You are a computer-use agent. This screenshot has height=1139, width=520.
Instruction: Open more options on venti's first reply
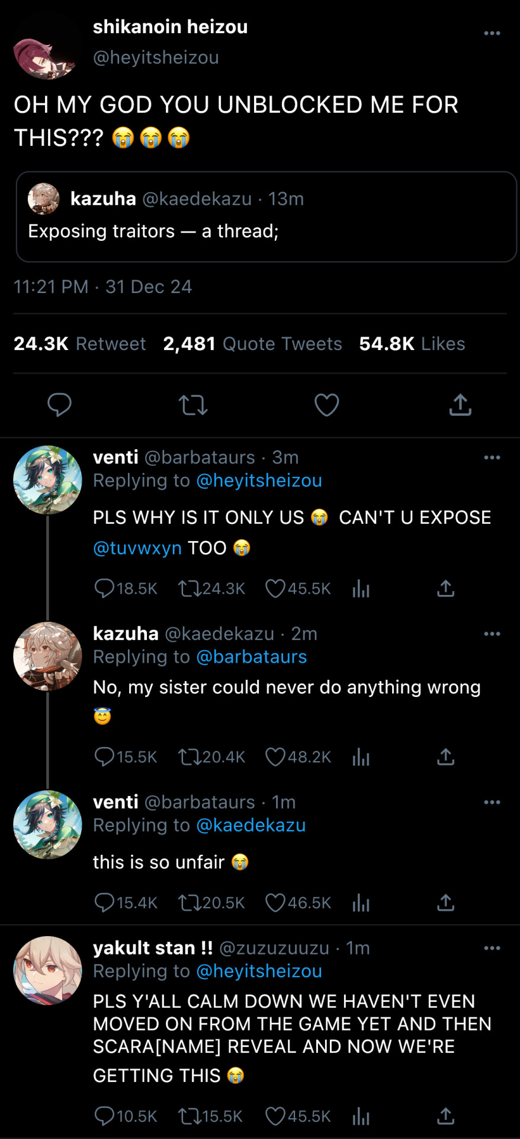(x=492, y=457)
